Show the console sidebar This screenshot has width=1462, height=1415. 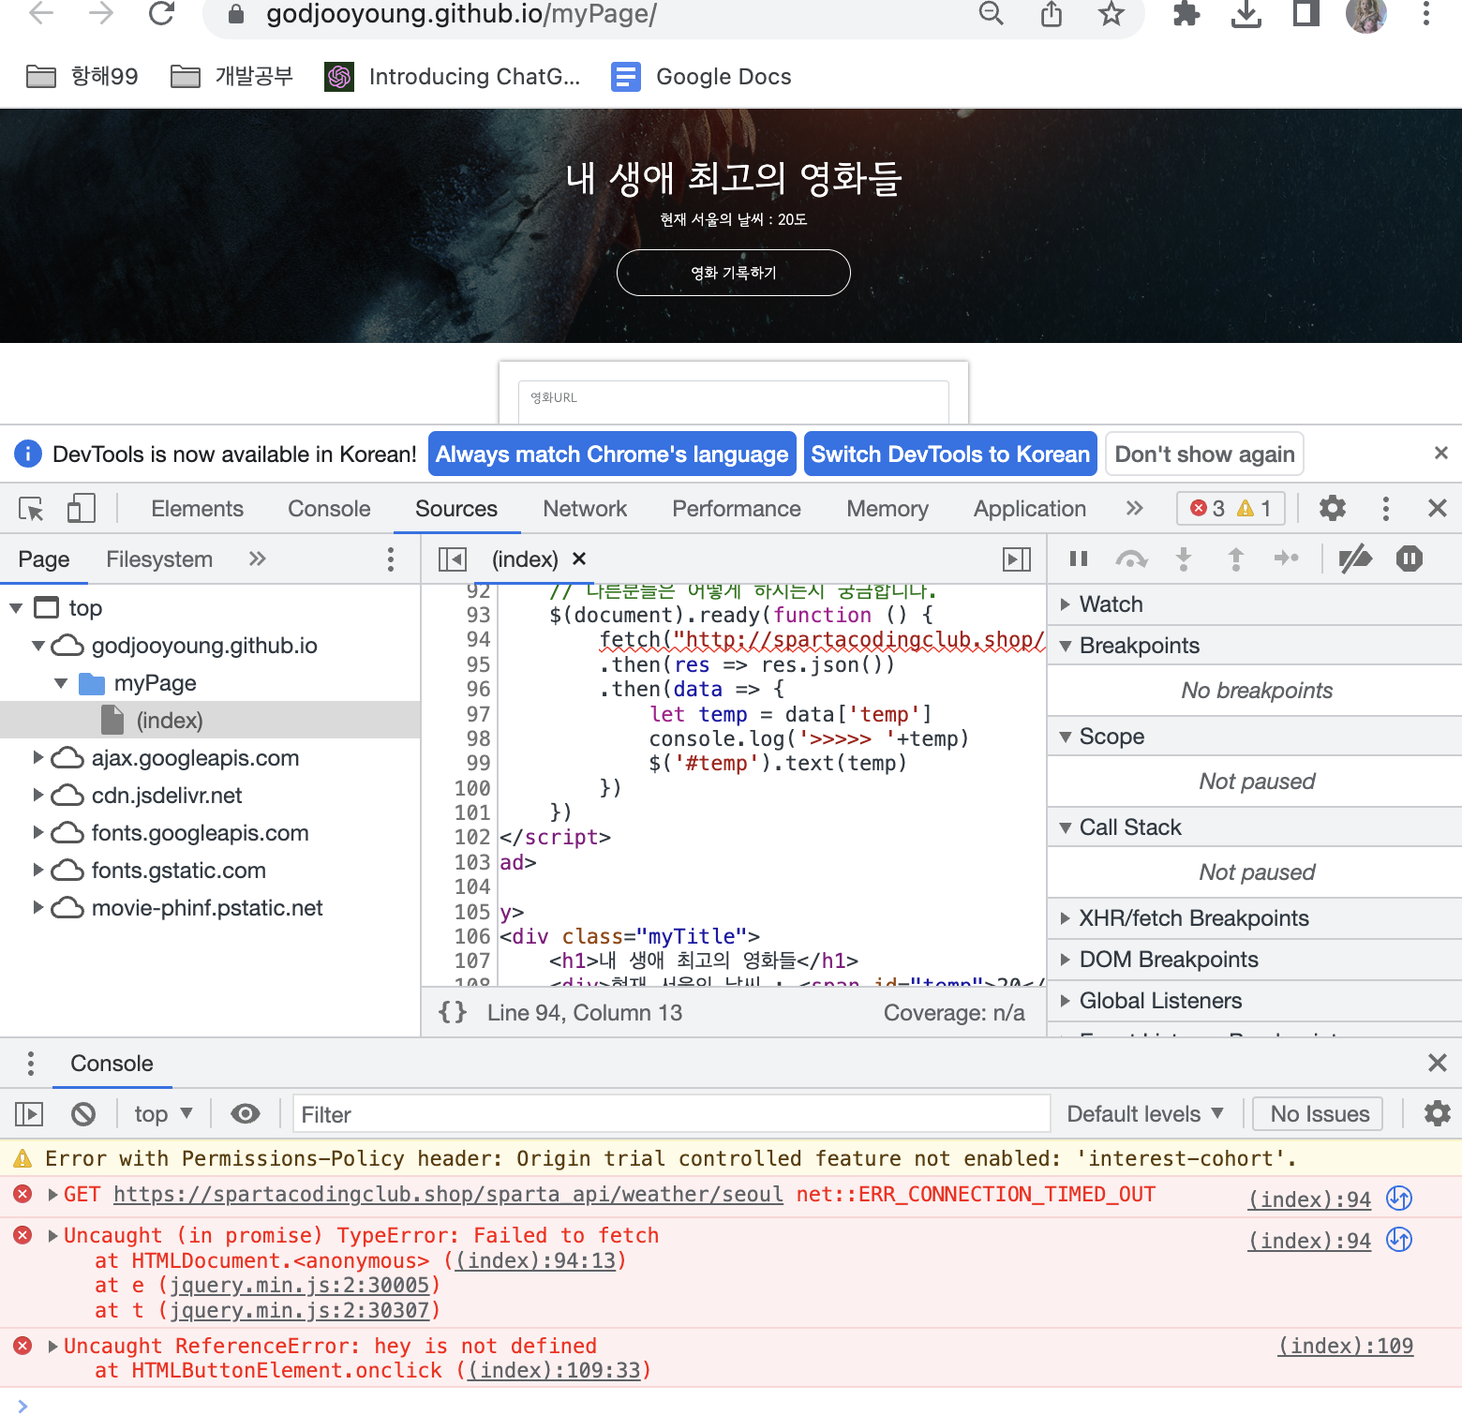[x=29, y=1114]
